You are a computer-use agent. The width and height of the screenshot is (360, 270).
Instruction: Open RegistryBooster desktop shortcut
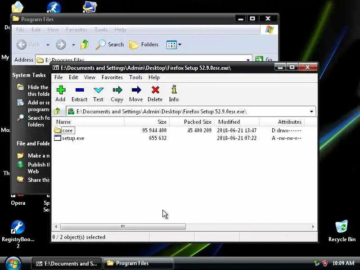[18, 234]
